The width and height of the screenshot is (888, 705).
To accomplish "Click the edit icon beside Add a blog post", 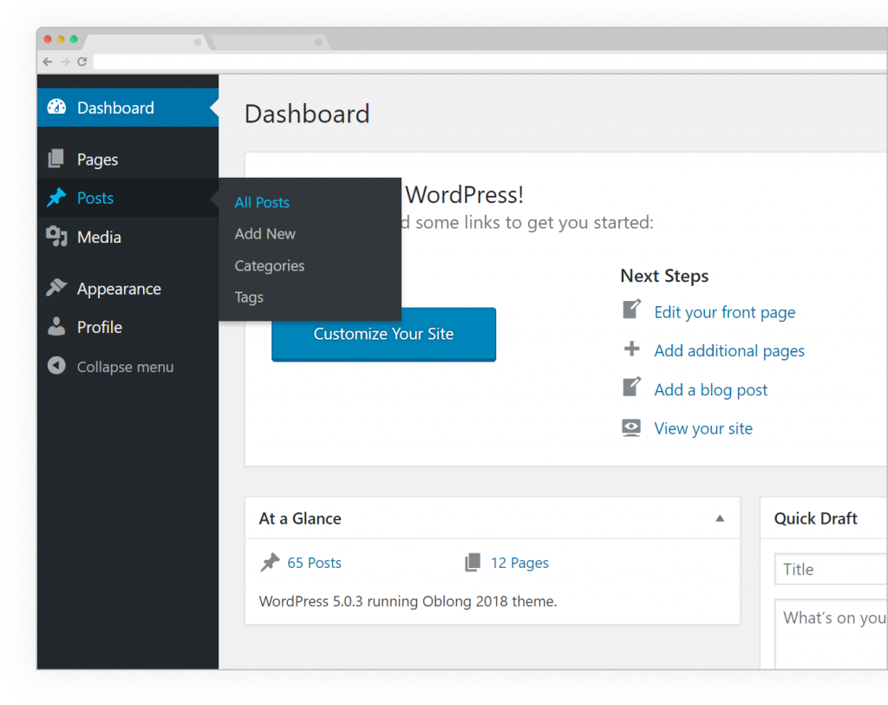I will point(631,387).
